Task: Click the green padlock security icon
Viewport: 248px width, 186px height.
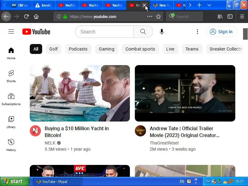Action: coord(65,16)
